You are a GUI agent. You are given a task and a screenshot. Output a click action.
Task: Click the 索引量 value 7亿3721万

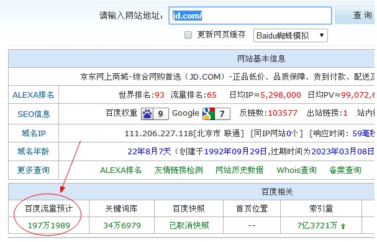pyautogui.click(x=317, y=226)
